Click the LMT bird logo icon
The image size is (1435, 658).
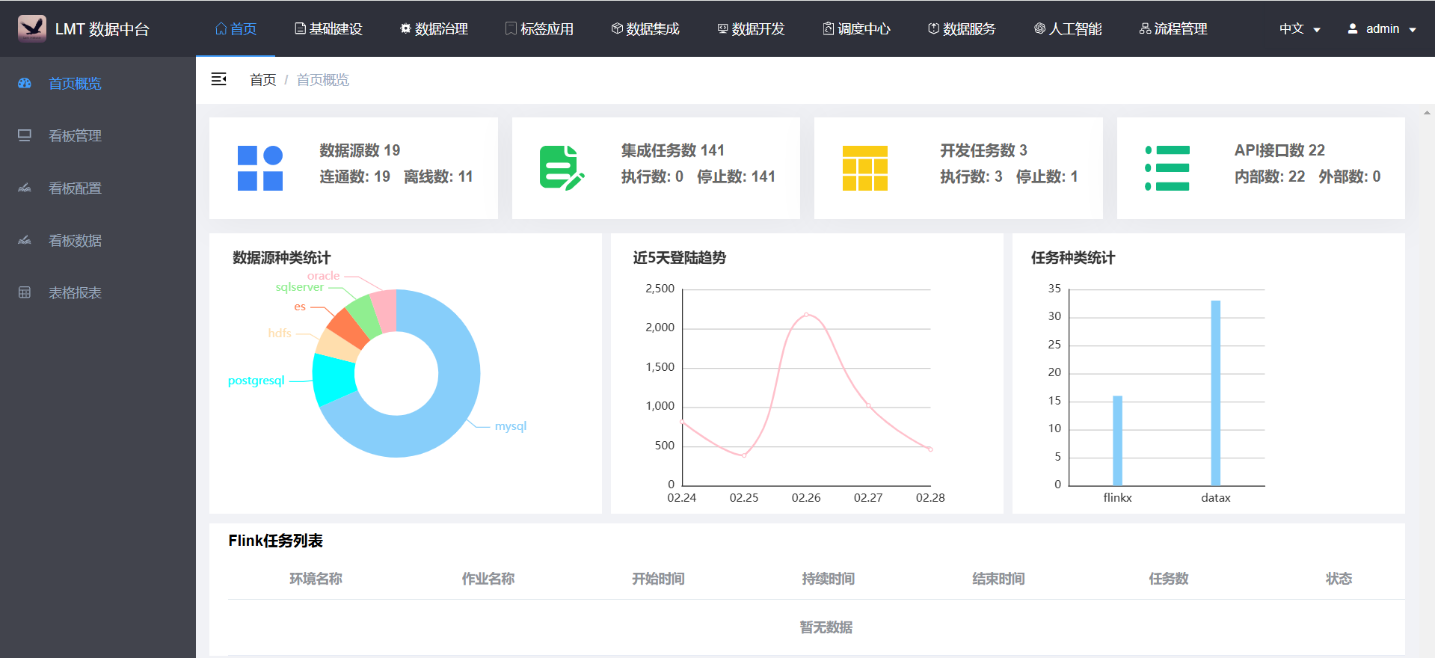(x=32, y=28)
